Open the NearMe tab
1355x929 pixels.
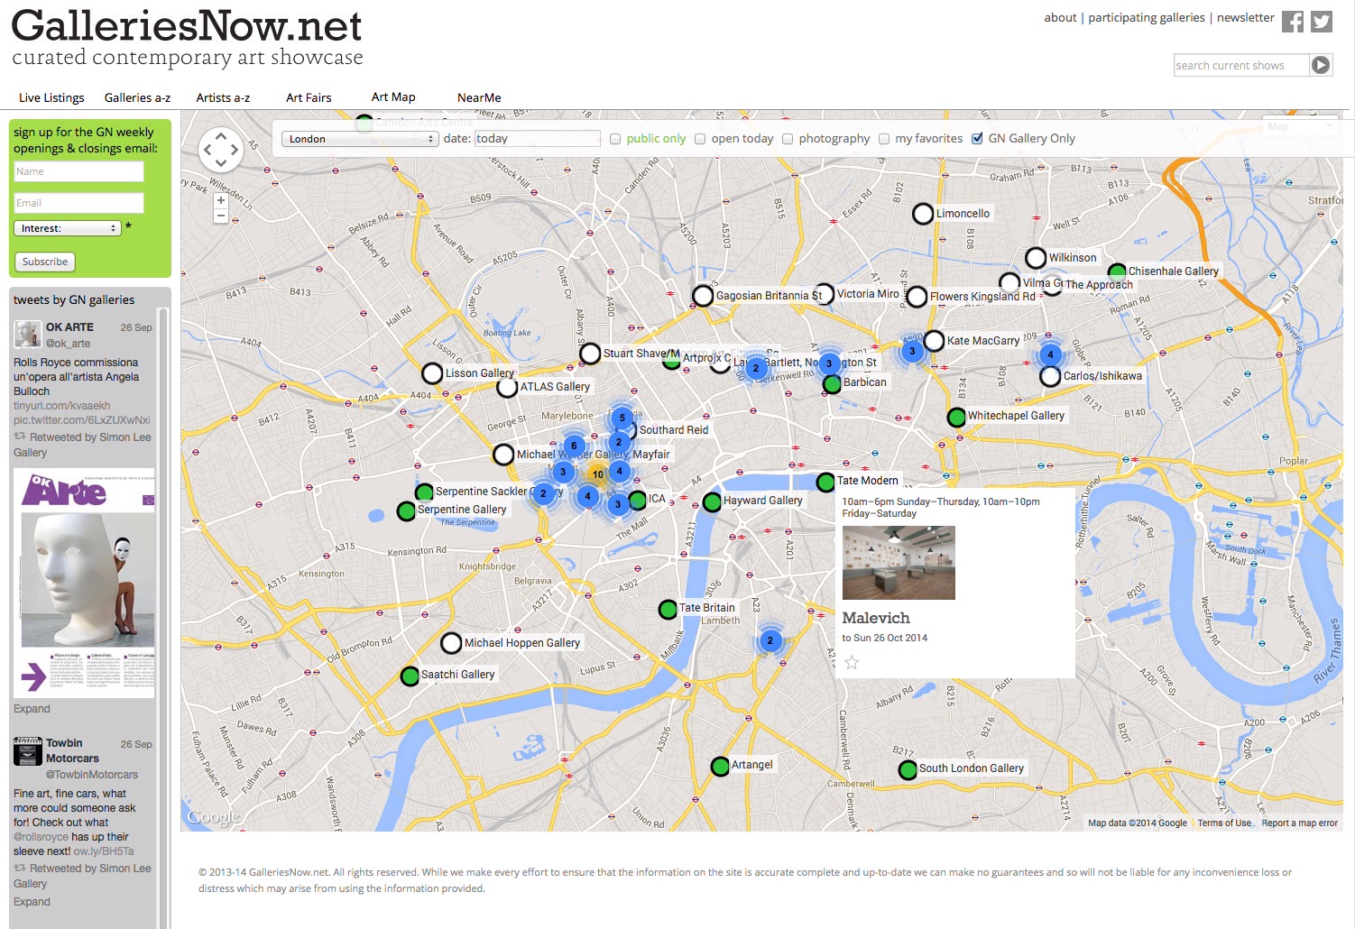click(x=479, y=97)
